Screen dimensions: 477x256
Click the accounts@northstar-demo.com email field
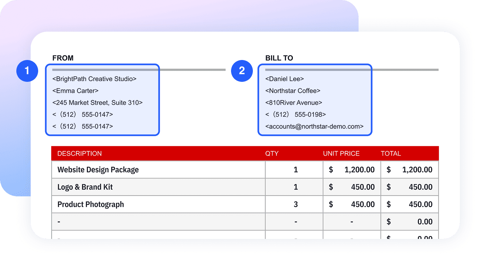pos(315,127)
